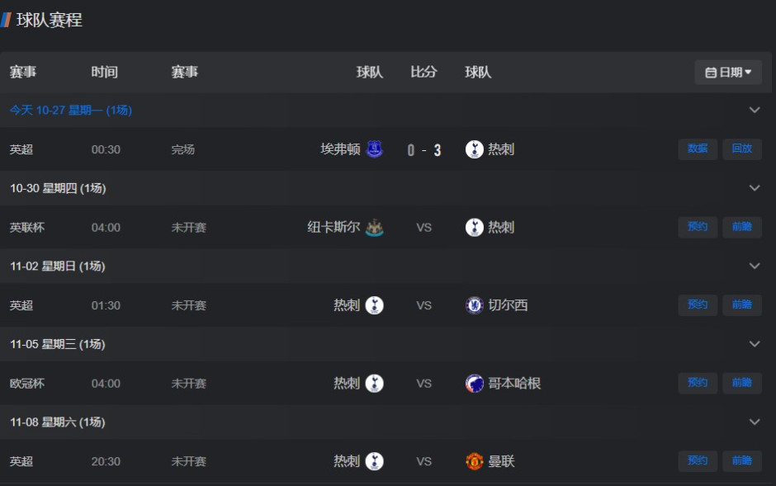Viewport: 776px width, 486px height.
Task: Collapse the 11-02 星期日 match group
Action: click(754, 266)
